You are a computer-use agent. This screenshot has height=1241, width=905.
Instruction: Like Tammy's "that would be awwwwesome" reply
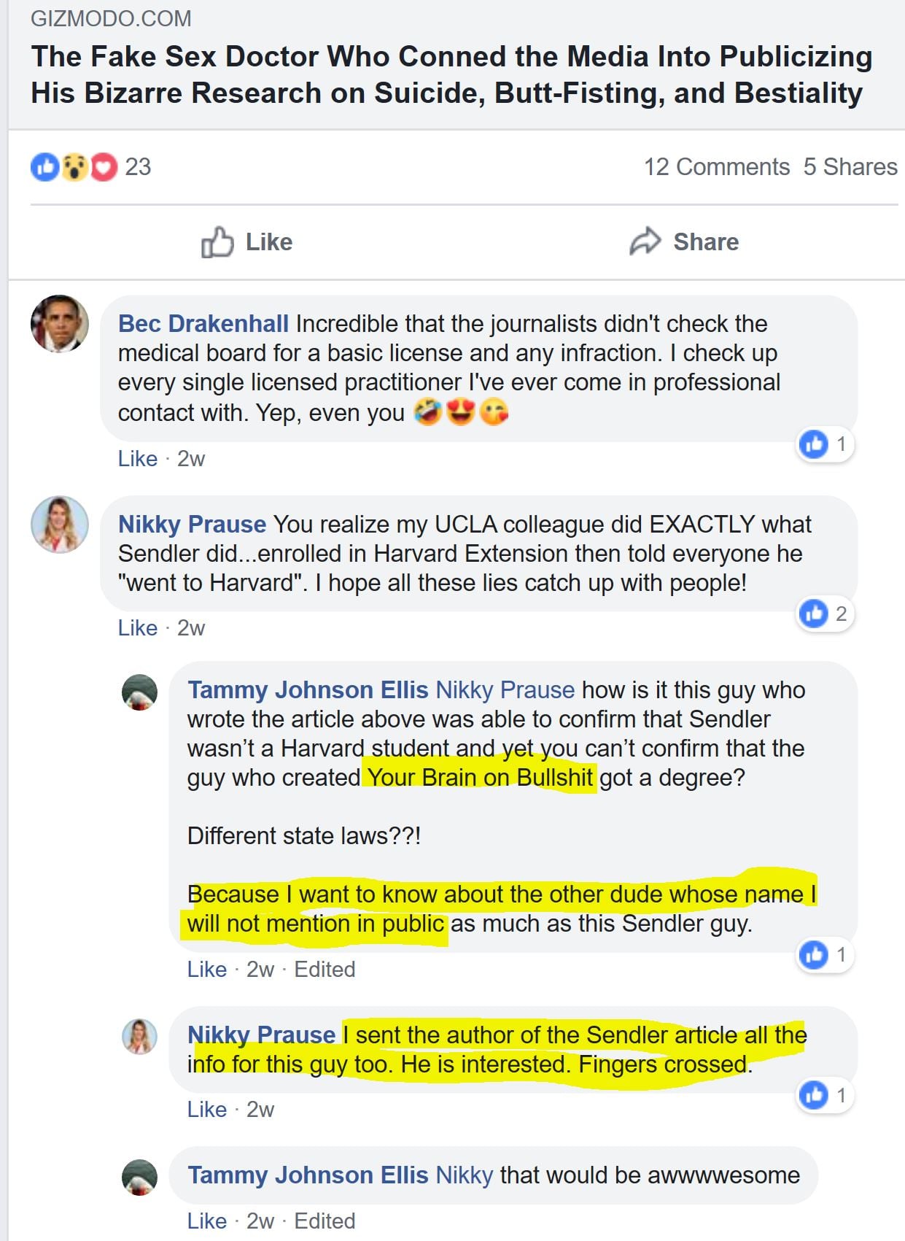pyautogui.click(x=207, y=1221)
